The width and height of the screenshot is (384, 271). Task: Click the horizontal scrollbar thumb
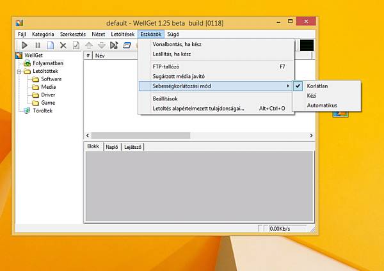coord(141,135)
